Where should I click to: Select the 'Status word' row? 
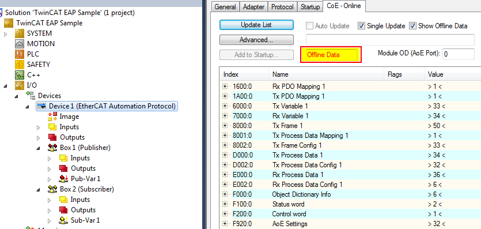350,204
